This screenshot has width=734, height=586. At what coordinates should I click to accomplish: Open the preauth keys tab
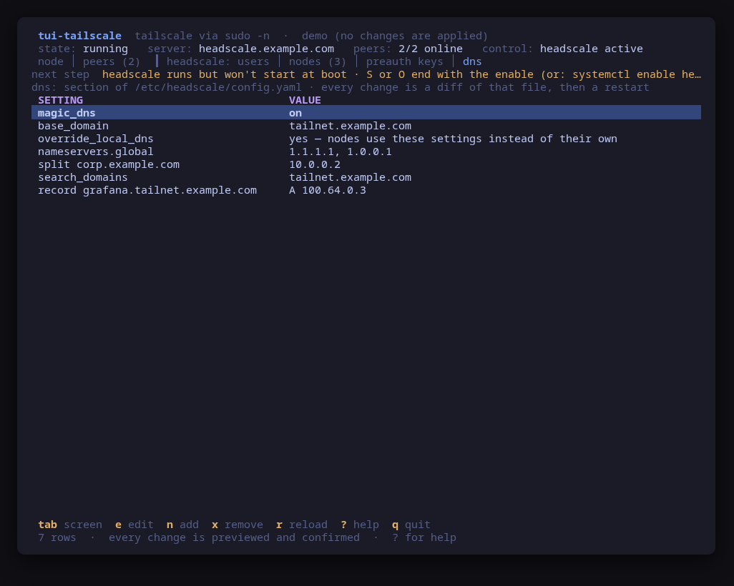[x=404, y=61]
